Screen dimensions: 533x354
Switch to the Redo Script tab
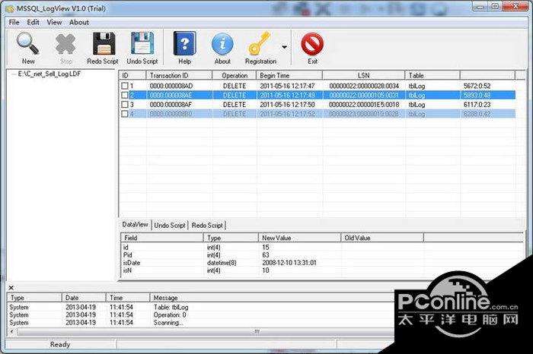click(207, 225)
